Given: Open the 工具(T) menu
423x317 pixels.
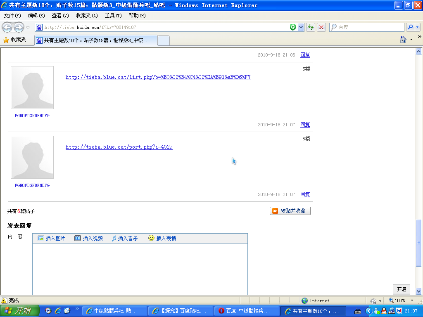Looking at the screenshot, I should click(113, 16).
